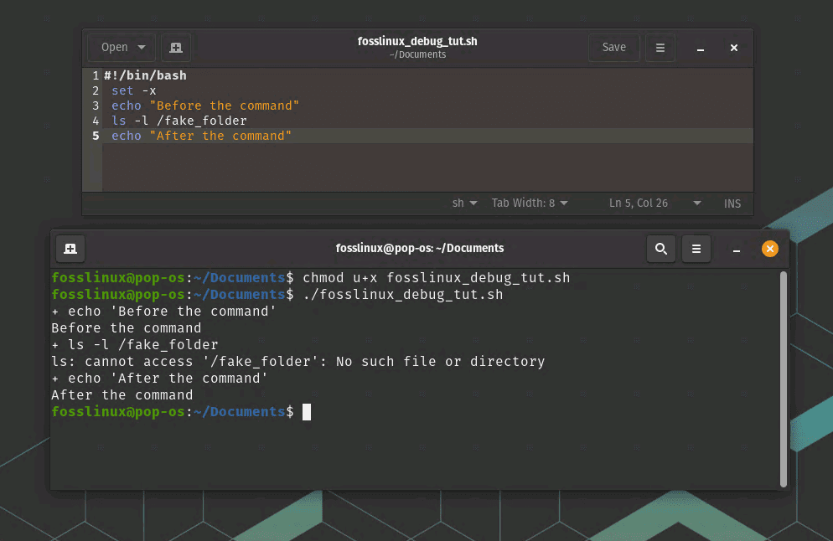833x541 pixels.
Task: Open the sh syntax highlighting dropdown
Action: click(465, 203)
